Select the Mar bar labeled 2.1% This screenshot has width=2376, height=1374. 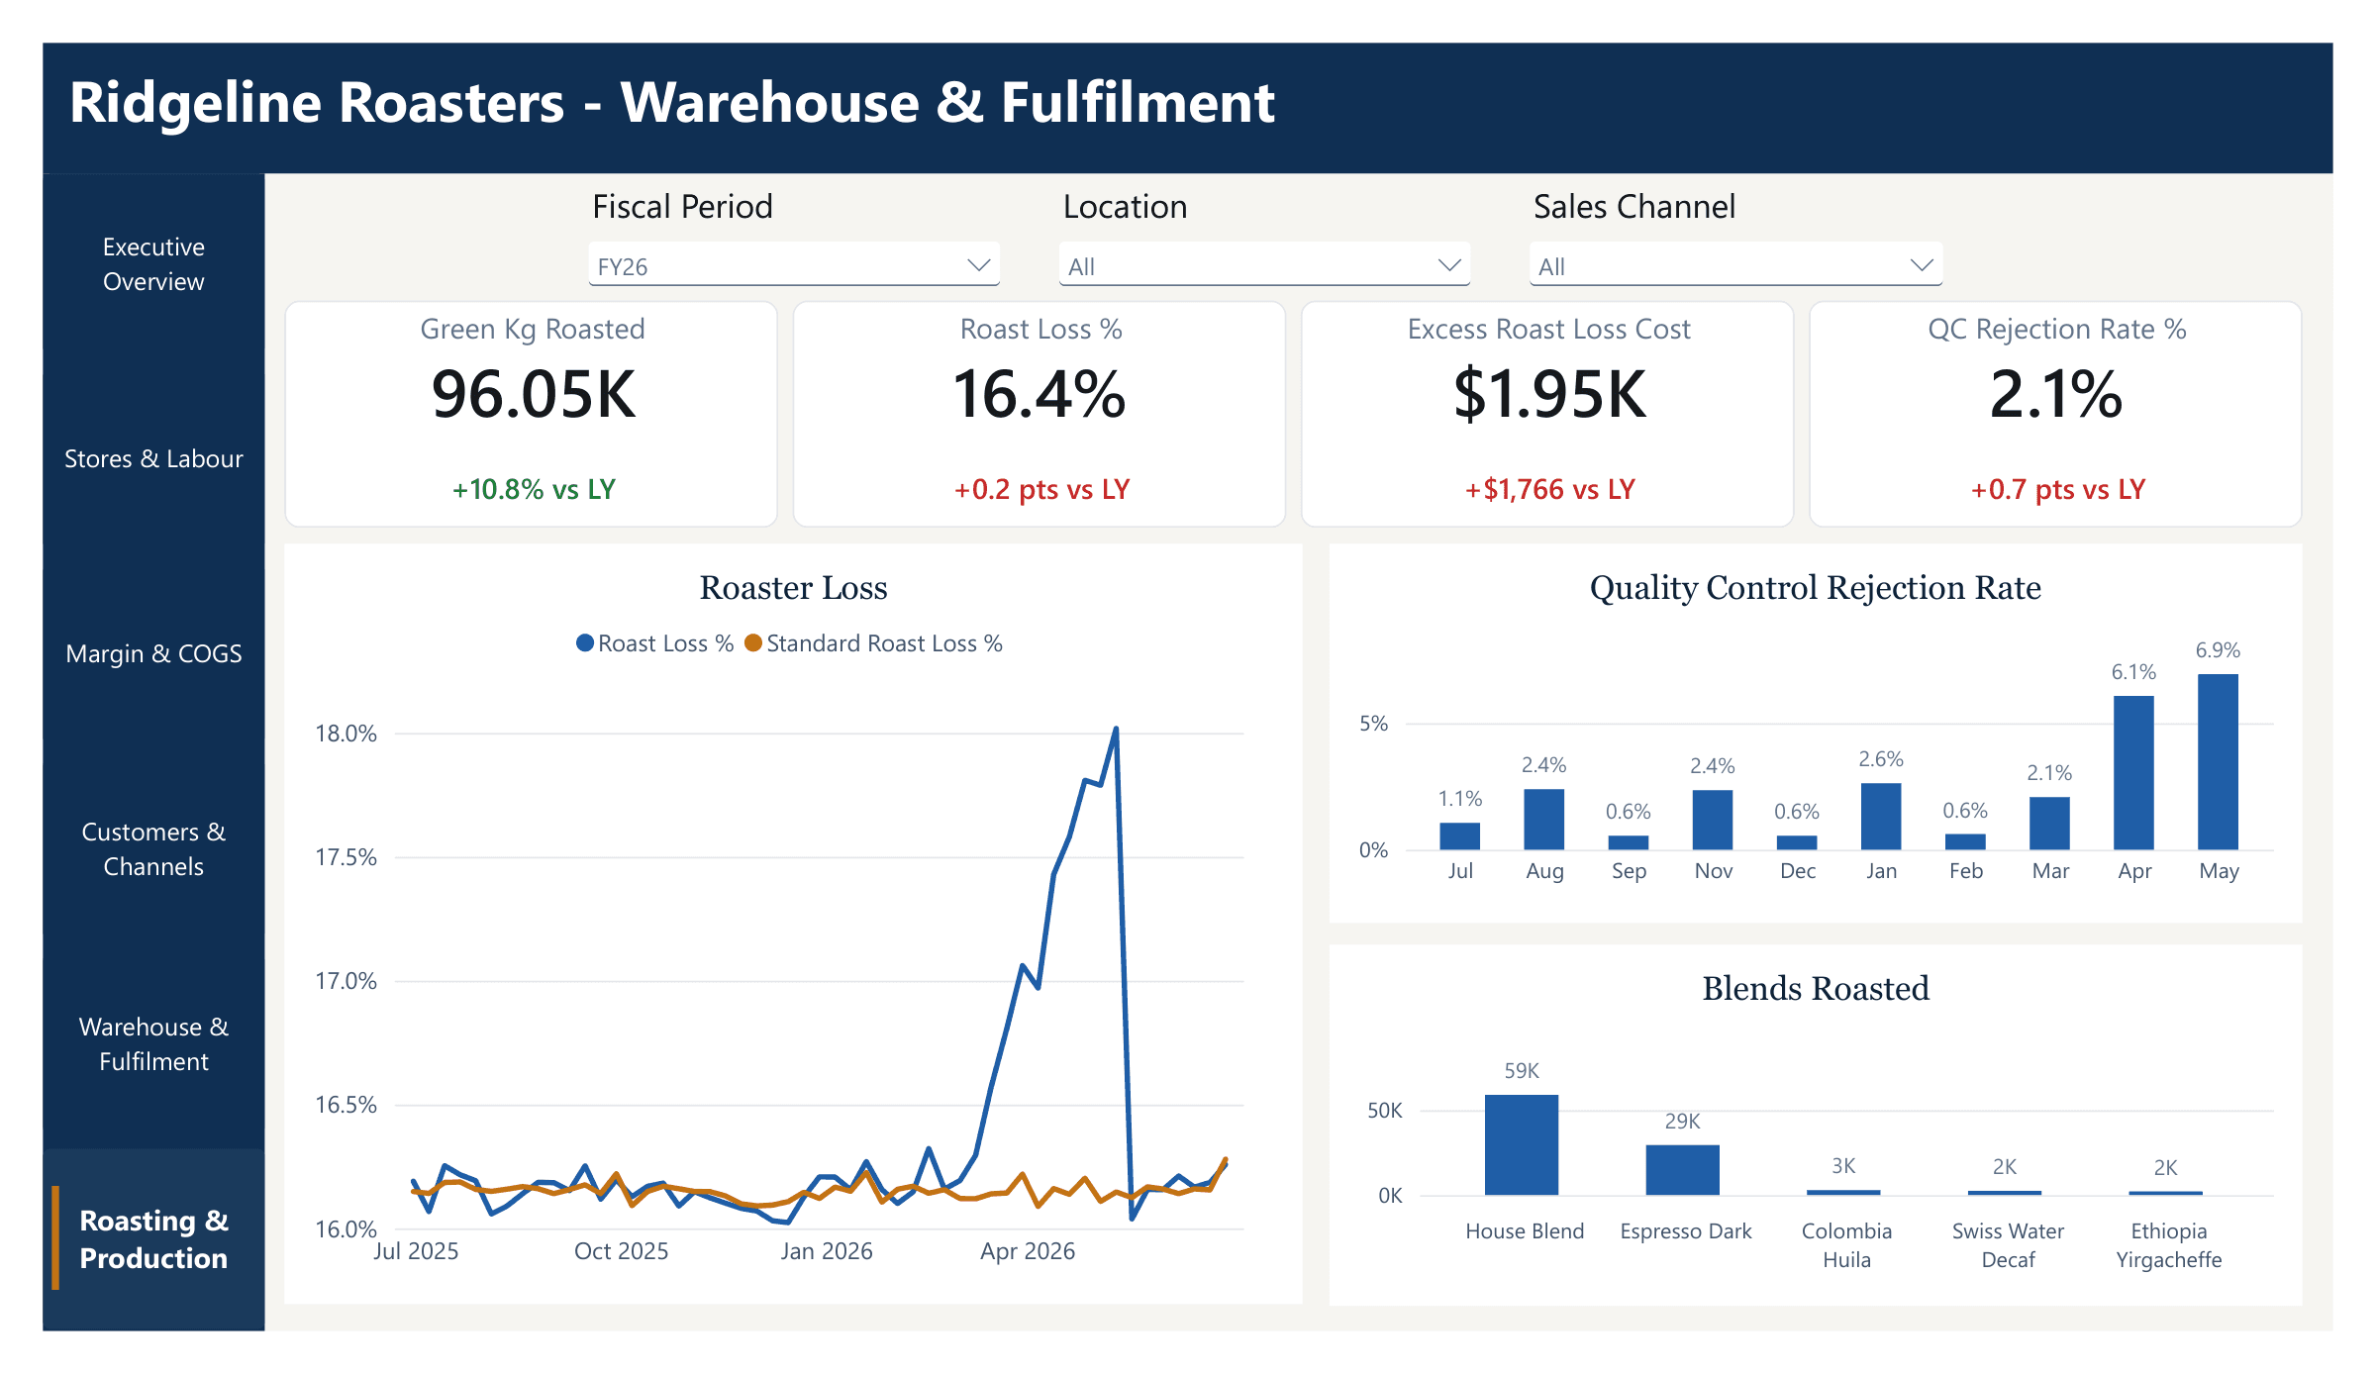(x=2049, y=823)
